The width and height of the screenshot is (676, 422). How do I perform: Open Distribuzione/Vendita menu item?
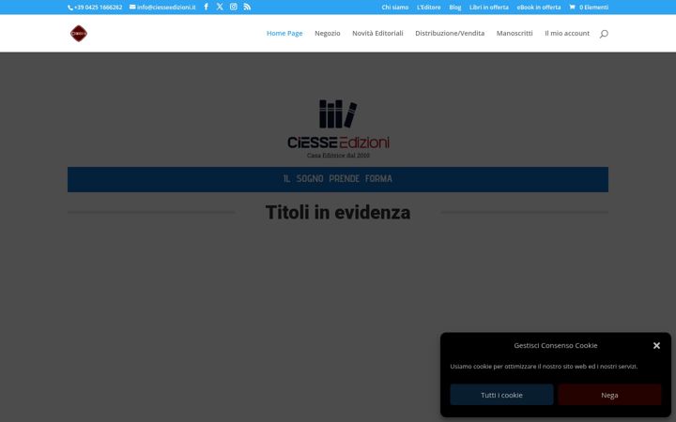450,33
